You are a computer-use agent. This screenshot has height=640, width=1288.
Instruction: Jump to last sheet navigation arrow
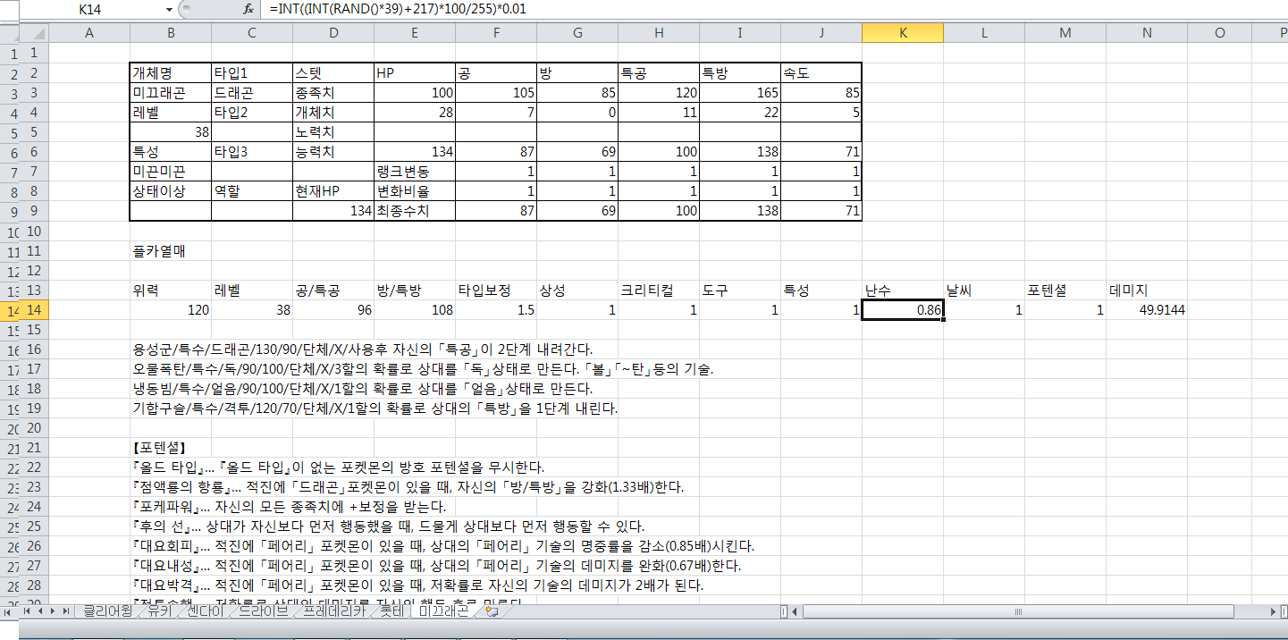tap(67, 611)
